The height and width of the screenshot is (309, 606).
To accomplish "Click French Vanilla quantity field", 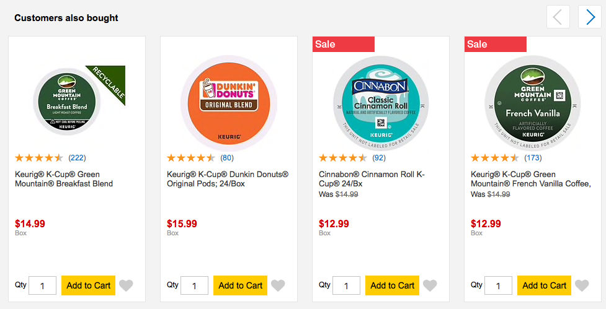I will click(x=499, y=286).
